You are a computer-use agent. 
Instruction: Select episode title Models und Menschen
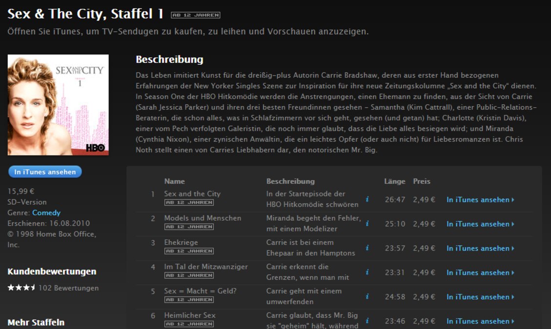[x=203, y=218]
